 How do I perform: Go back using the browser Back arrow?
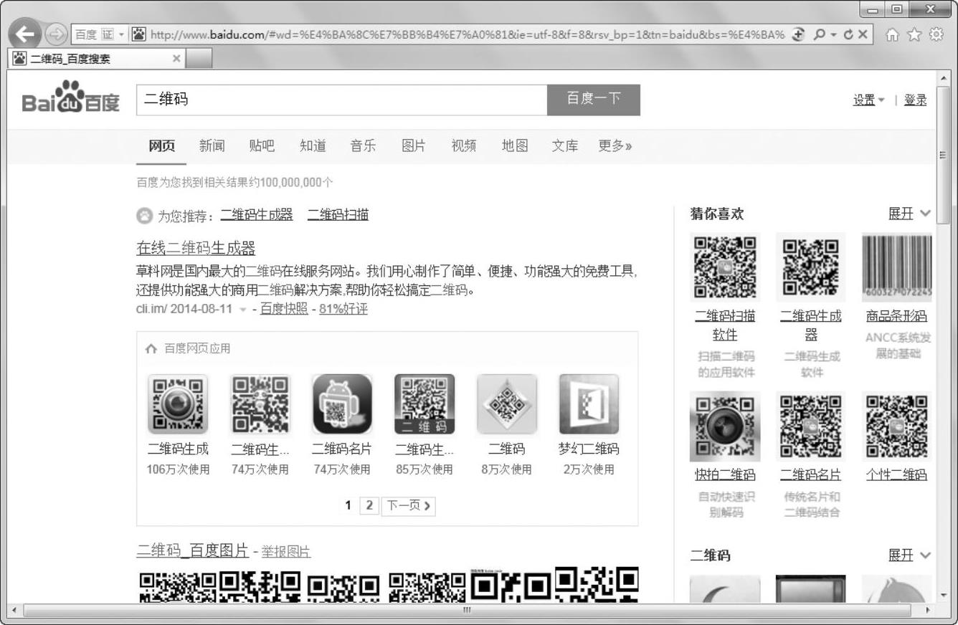point(27,34)
